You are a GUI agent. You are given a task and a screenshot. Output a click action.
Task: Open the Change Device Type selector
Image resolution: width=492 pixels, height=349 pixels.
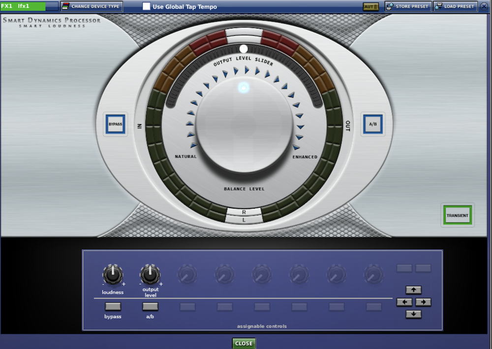[92, 6]
